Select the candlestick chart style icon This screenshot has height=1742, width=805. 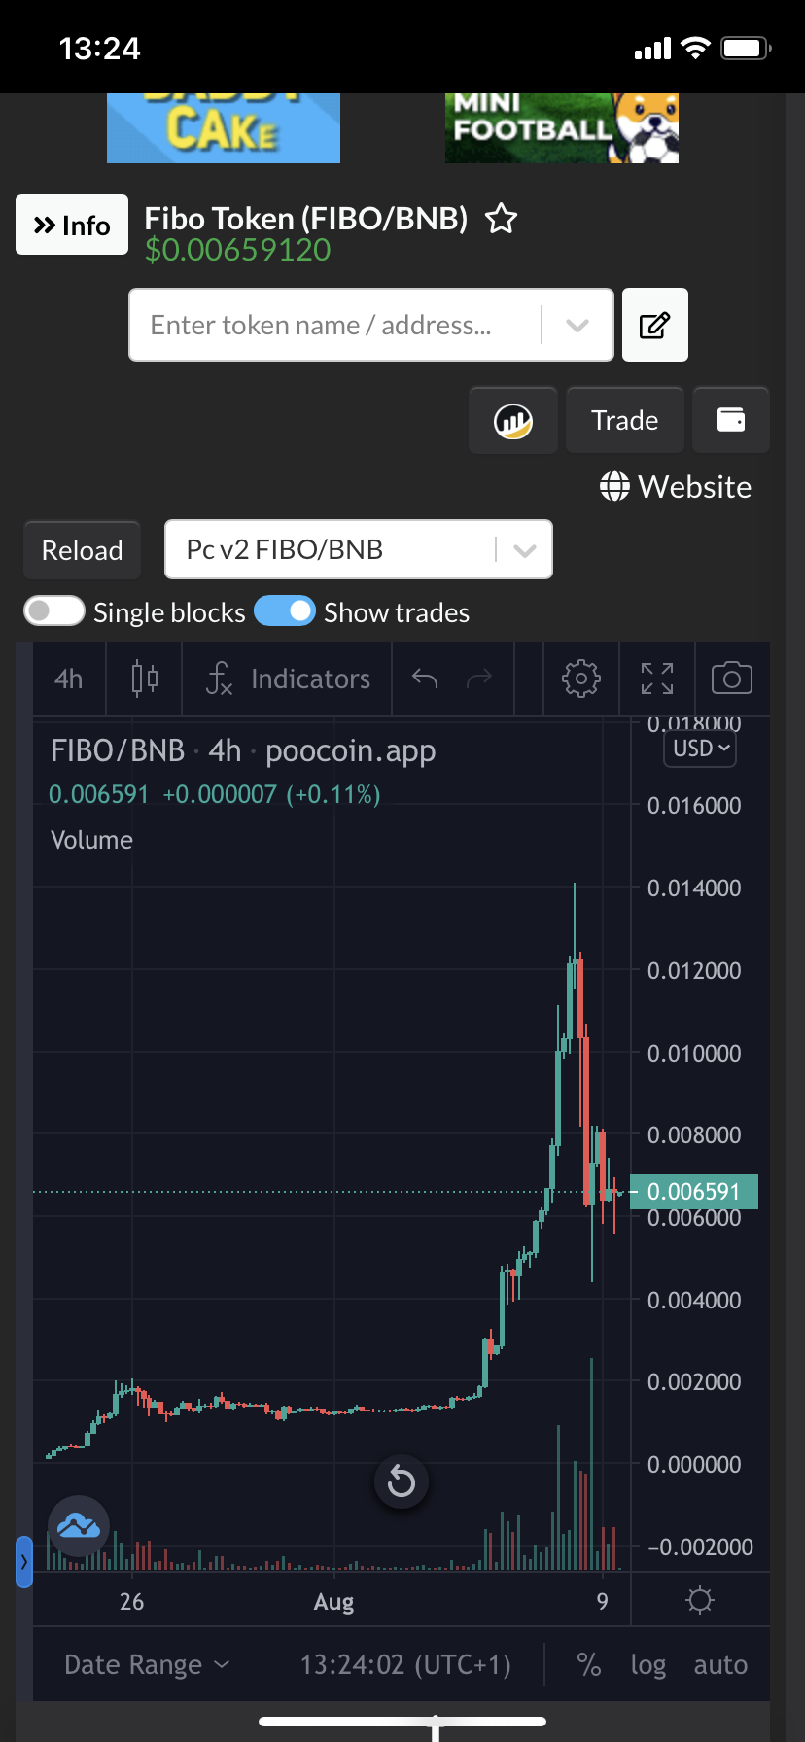pyautogui.click(x=145, y=679)
